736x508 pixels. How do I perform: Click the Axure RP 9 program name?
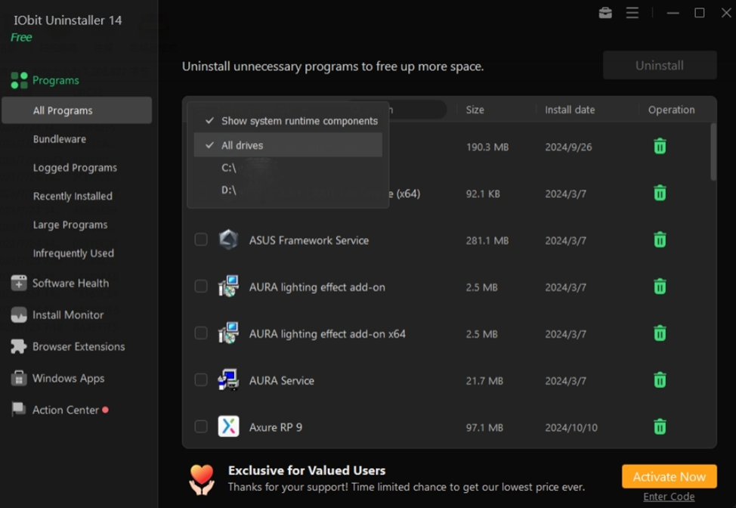(x=276, y=427)
